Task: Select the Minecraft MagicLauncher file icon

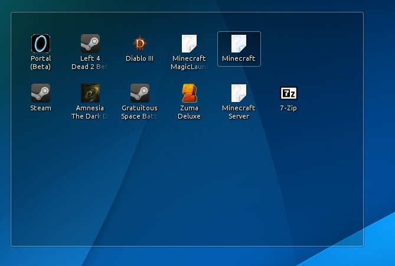Action: pyautogui.click(x=189, y=44)
